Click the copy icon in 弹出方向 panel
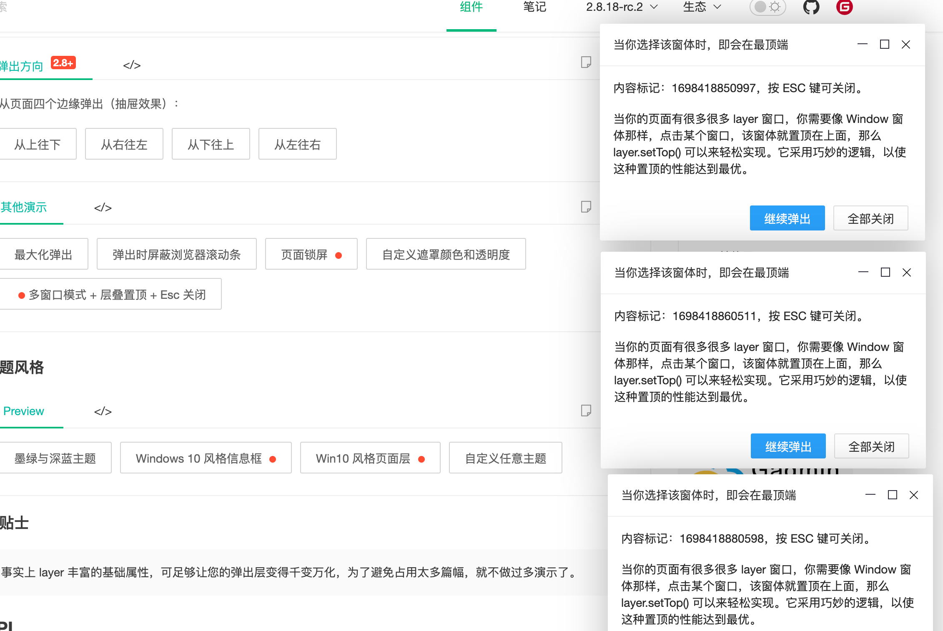This screenshot has height=631, width=943. tap(586, 63)
